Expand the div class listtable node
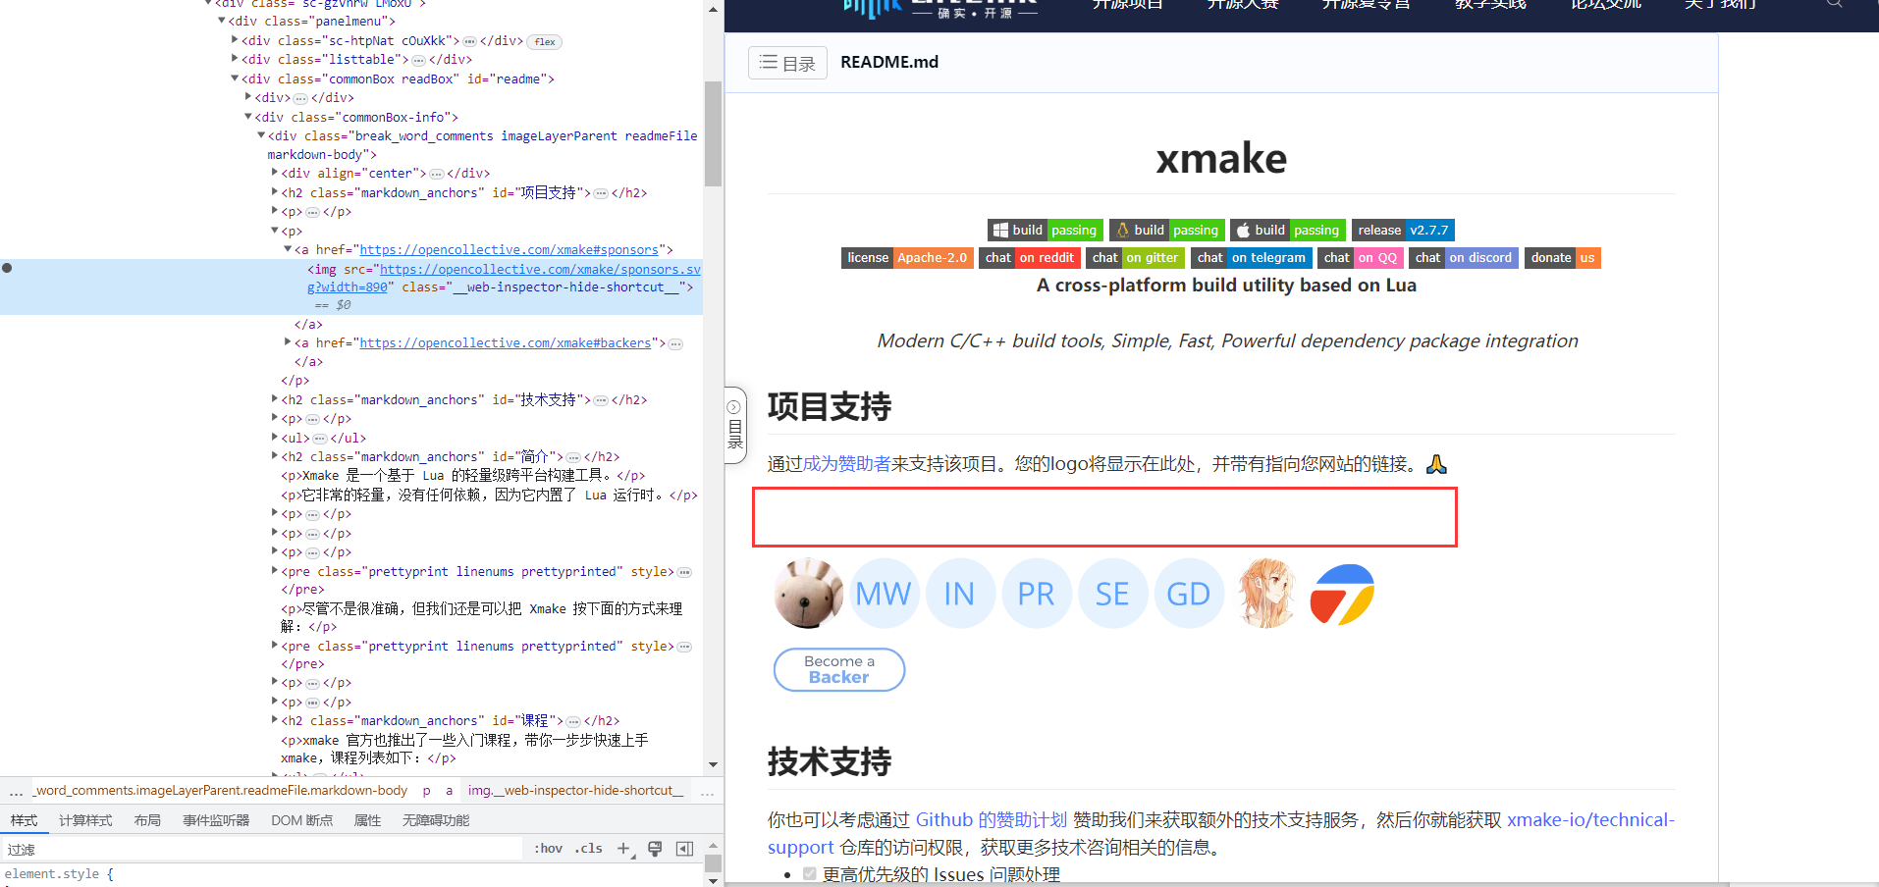1879x887 pixels. (x=235, y=59)
